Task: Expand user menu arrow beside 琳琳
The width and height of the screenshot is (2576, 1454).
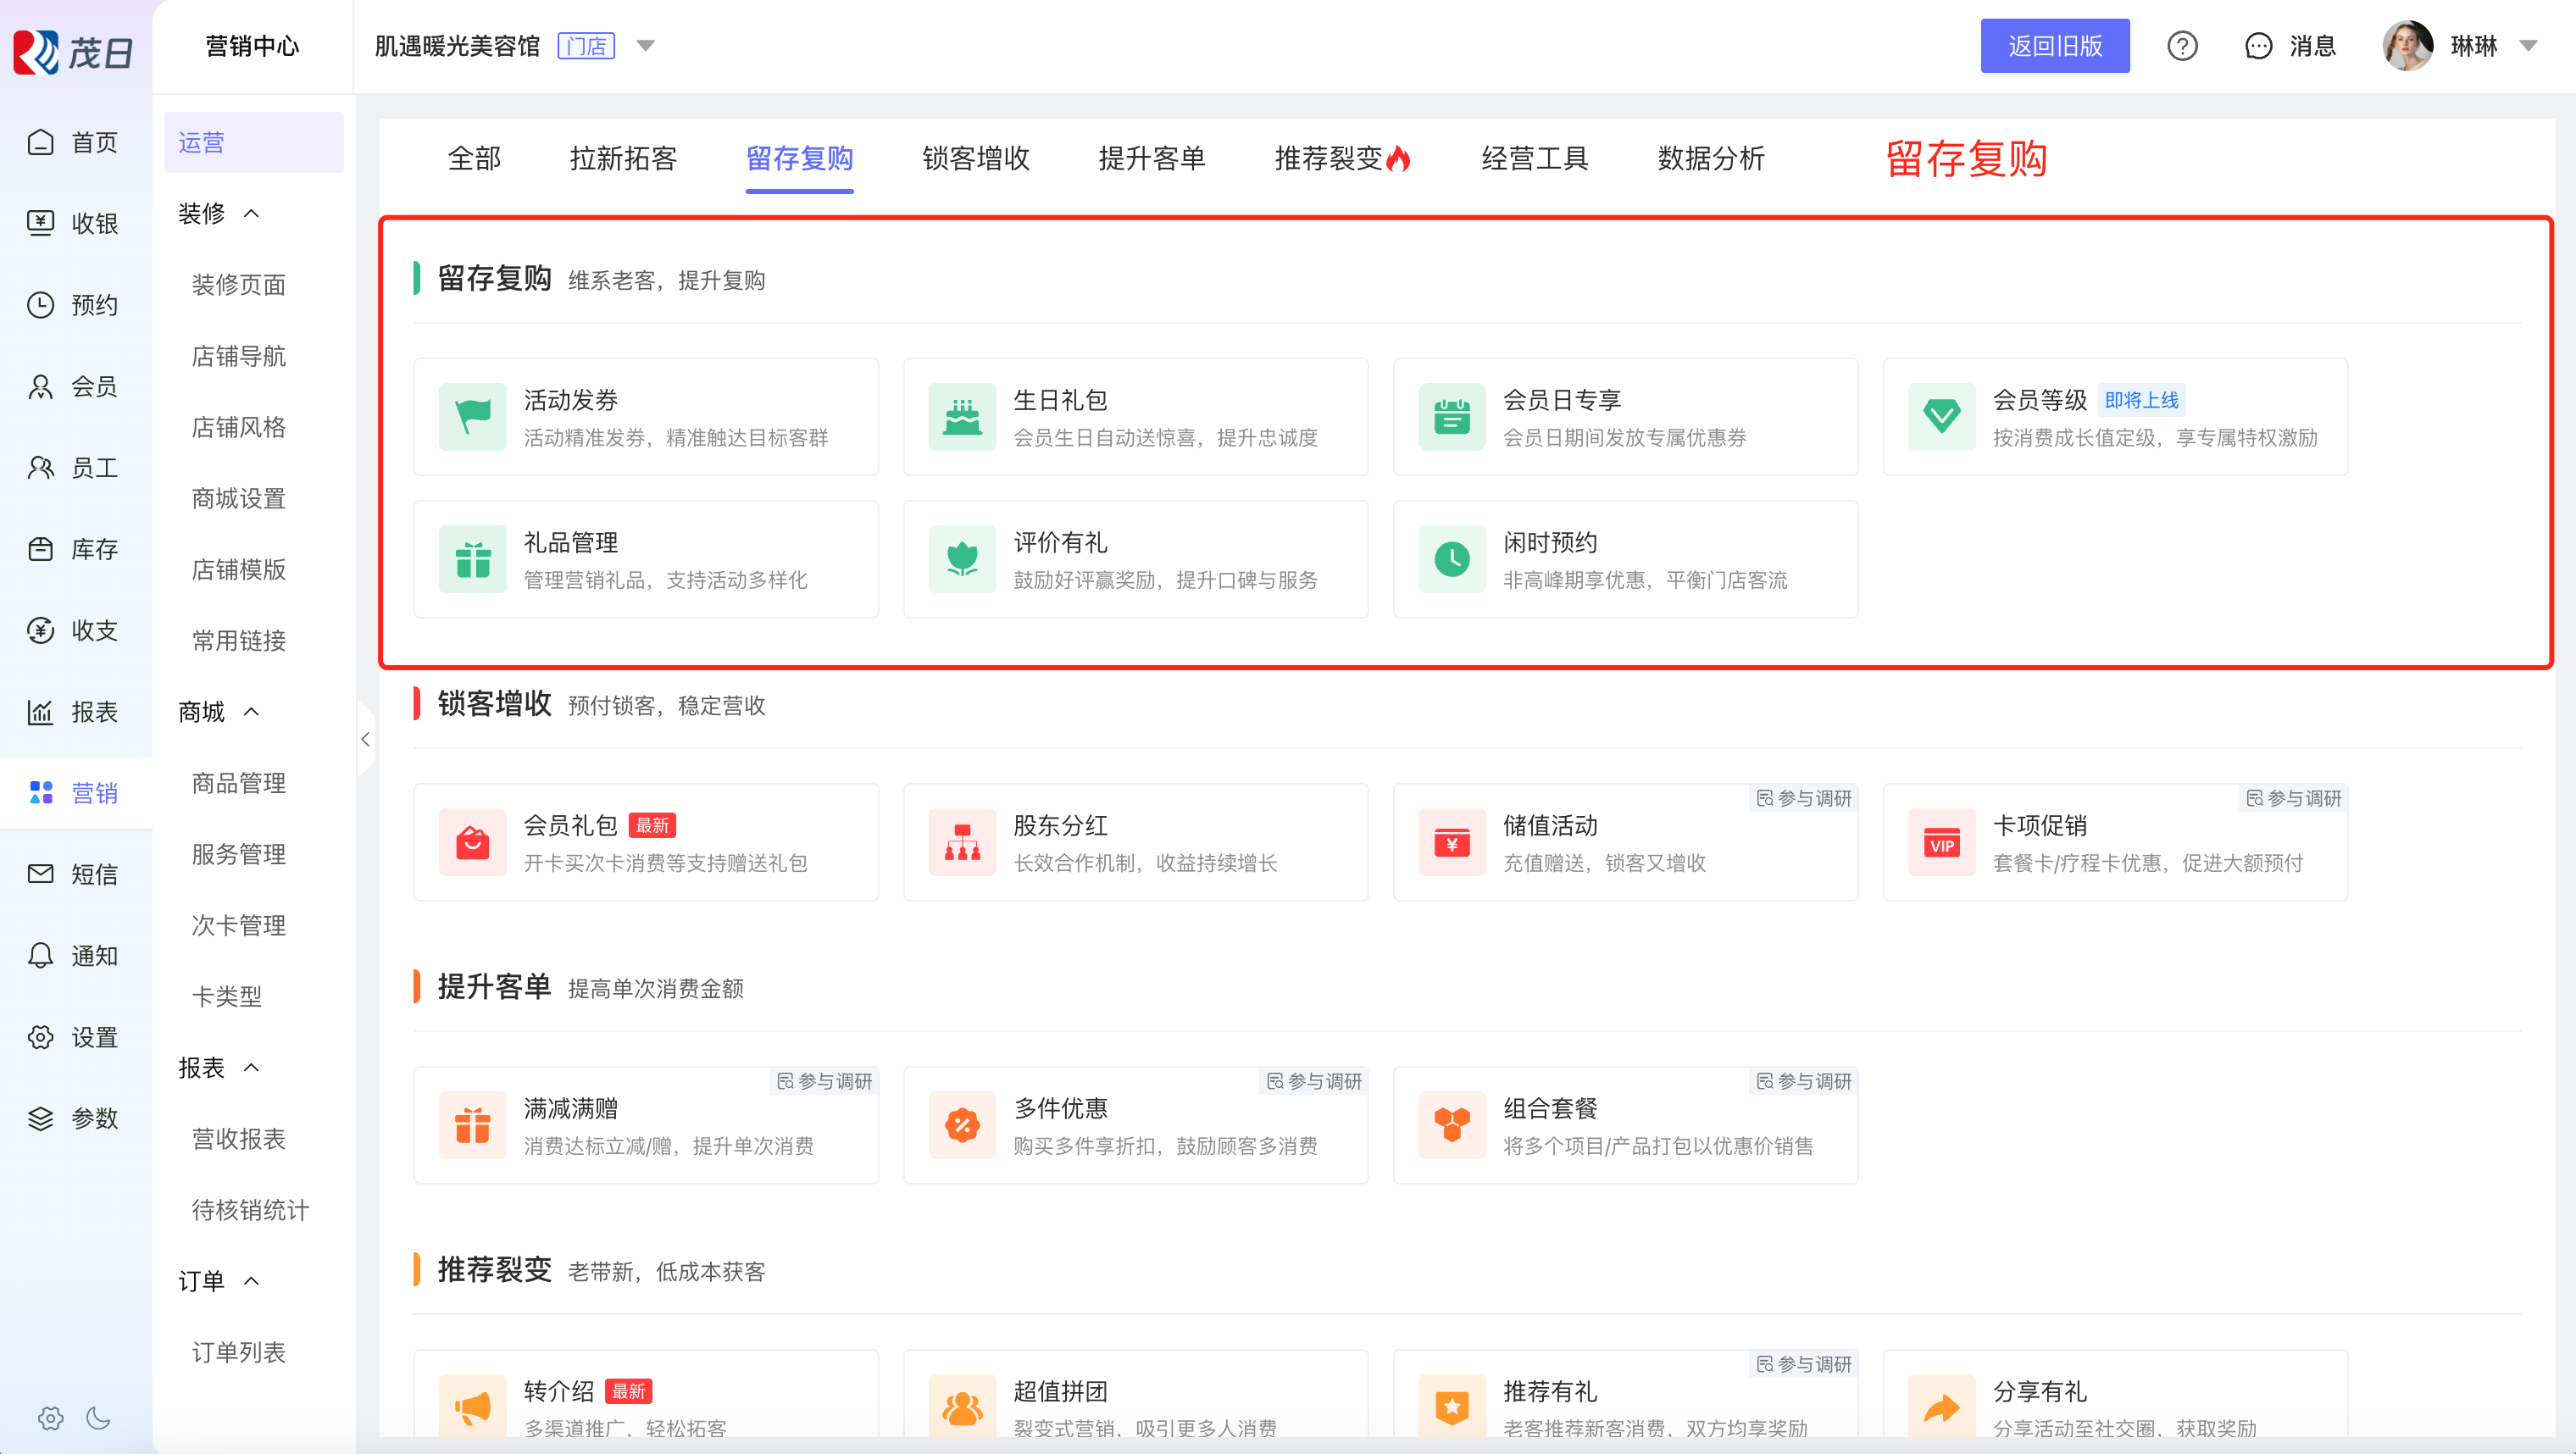Action: (2528, 46)
